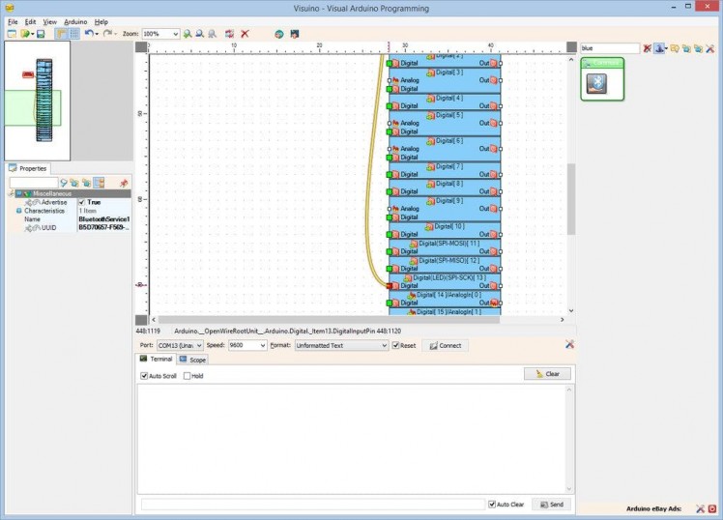Click the globe upload icon in toolbar

278,34
